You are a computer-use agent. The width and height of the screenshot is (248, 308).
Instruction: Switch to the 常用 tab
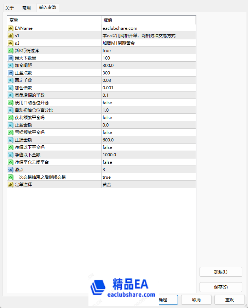pos(28,8)
